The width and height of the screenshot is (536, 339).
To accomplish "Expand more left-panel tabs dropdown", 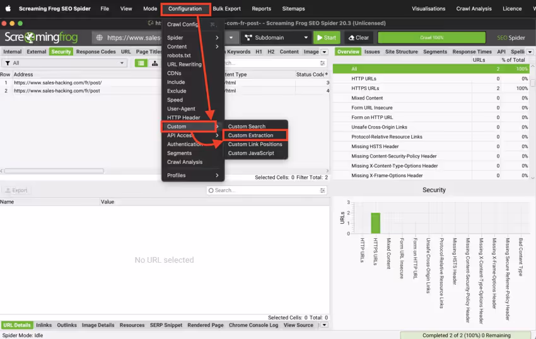I will tap(324, 52).
